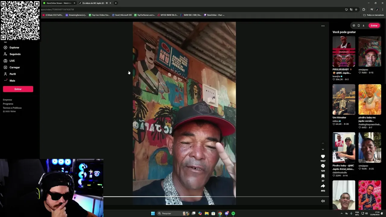The height and width of the screenshot is (217, 386).
Task: Open the video options three-dot menu
Action: coord(323,26)
